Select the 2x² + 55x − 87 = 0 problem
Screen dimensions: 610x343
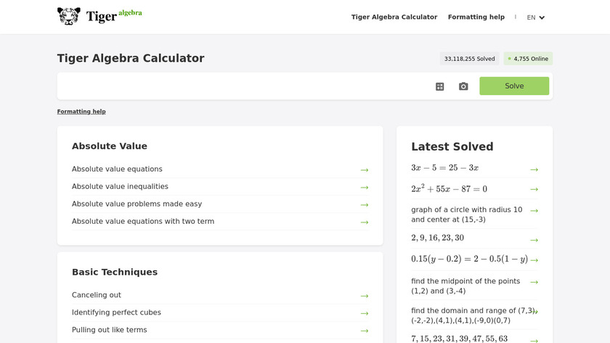[x=449, y=189]
